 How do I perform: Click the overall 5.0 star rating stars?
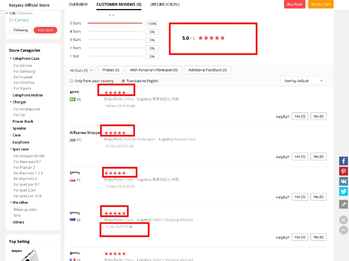pos(211,38)
